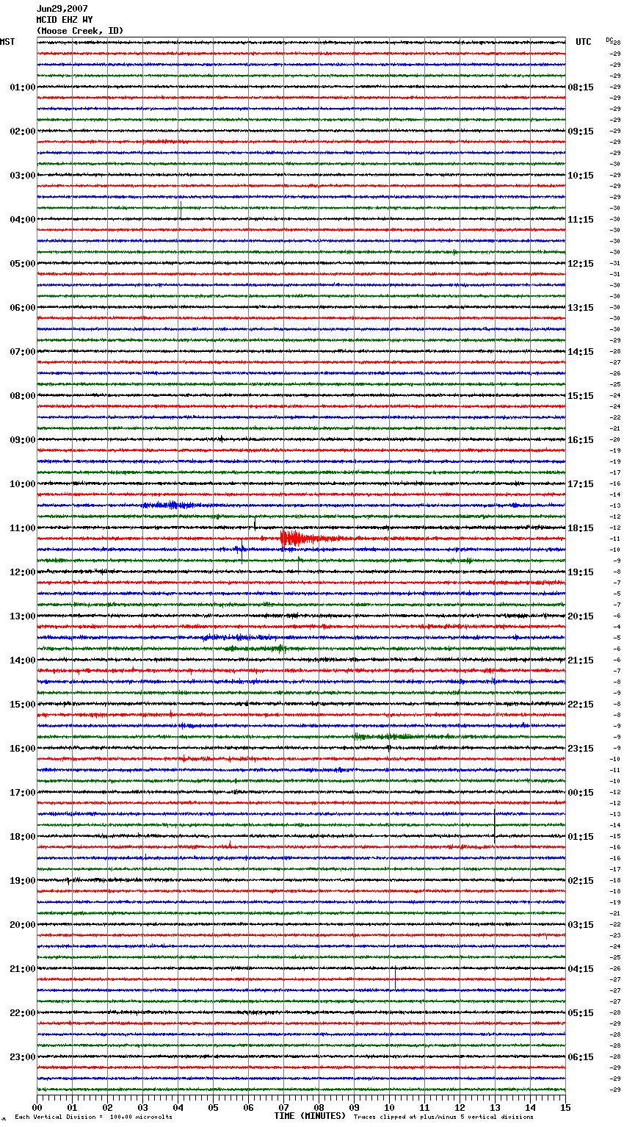Viewport: 624px width, 1127px height.
Task: Click the "10:15" UTC row label
Action: click(581, 176)
